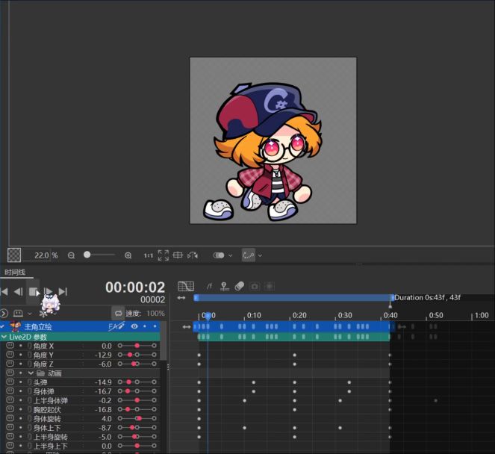Click the graph editor icon in timeline toolbar
Screen dimensions: 495x454
click(185, 286)
